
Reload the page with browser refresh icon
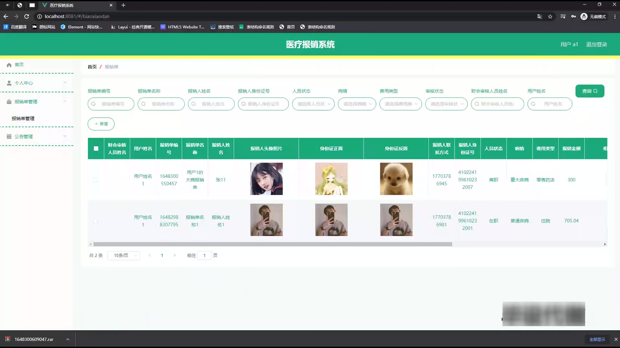tap(27, 16)
